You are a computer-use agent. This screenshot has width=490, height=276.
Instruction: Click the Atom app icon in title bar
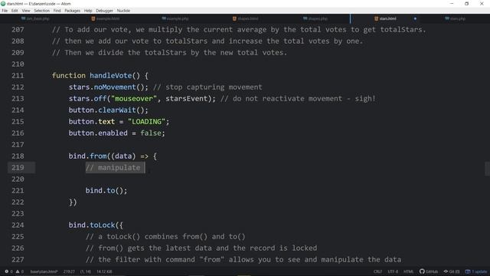[3, 3]
